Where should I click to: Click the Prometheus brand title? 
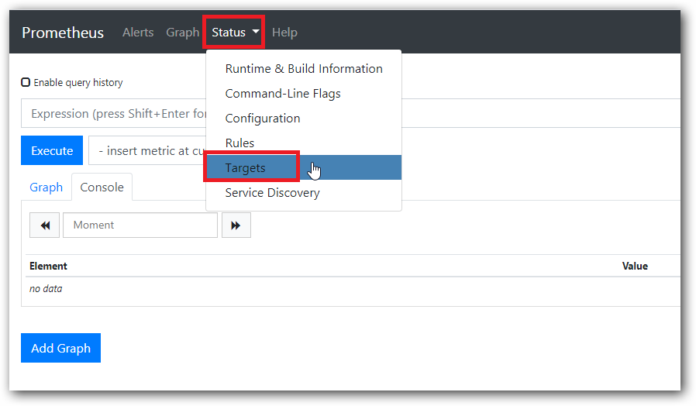[x=63, y=33]
